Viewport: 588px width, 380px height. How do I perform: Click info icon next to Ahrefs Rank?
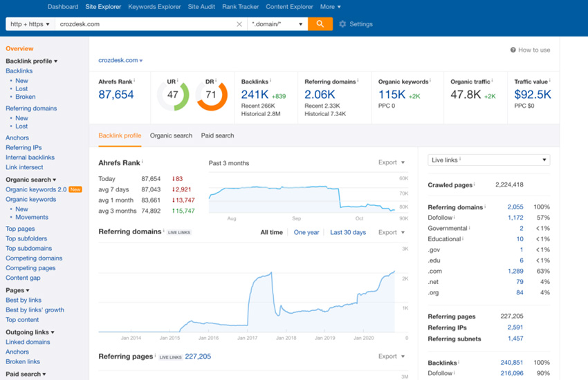pos(134,81)
